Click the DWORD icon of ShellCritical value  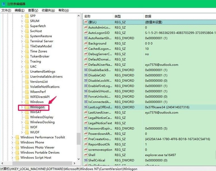(86, 160)
